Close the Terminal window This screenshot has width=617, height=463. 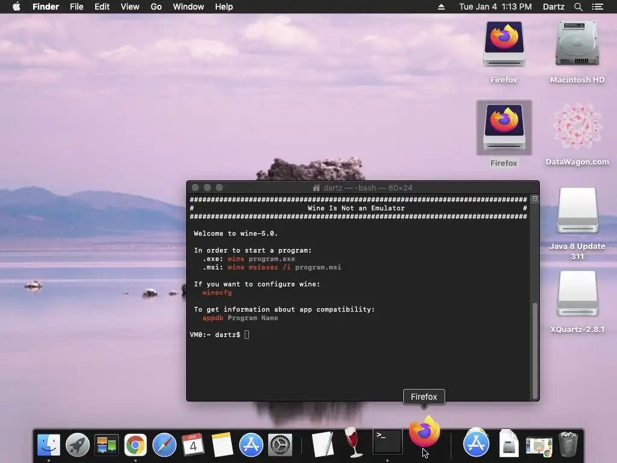[195, 188]
